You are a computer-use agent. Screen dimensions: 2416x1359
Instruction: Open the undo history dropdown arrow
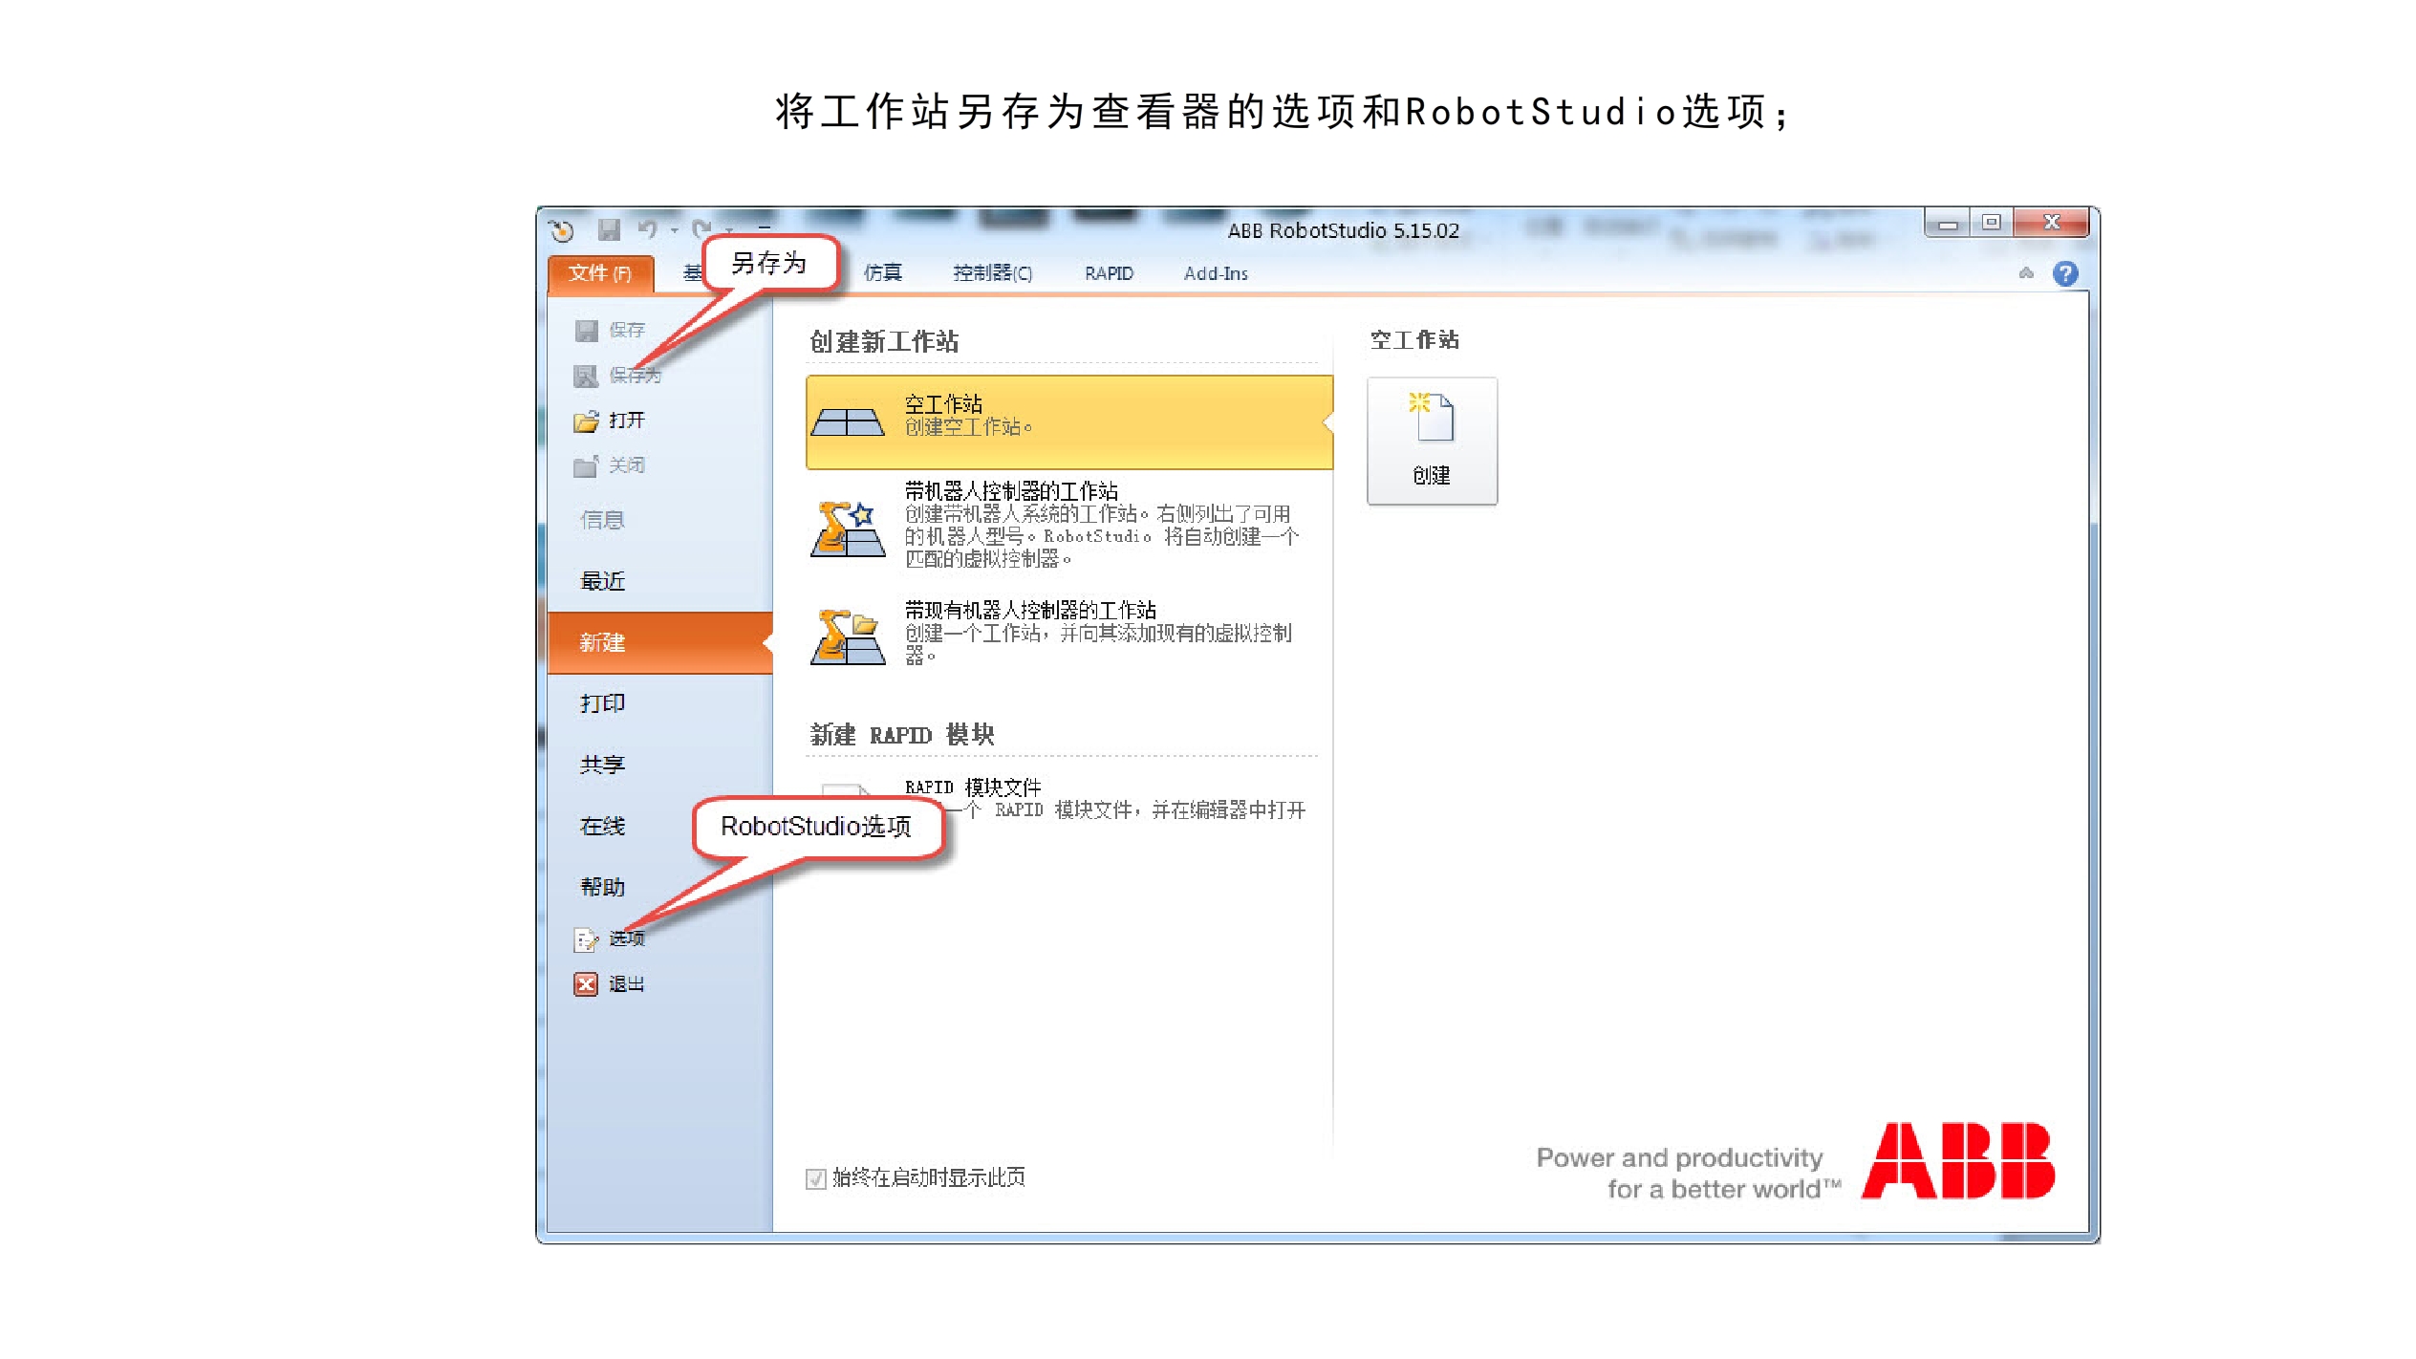click(x=675, y=230)
